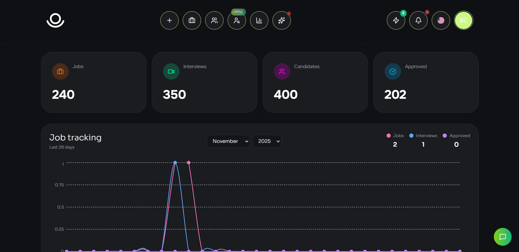Open the team members icon
Viewport: 519px width, 252px height.
214,20
